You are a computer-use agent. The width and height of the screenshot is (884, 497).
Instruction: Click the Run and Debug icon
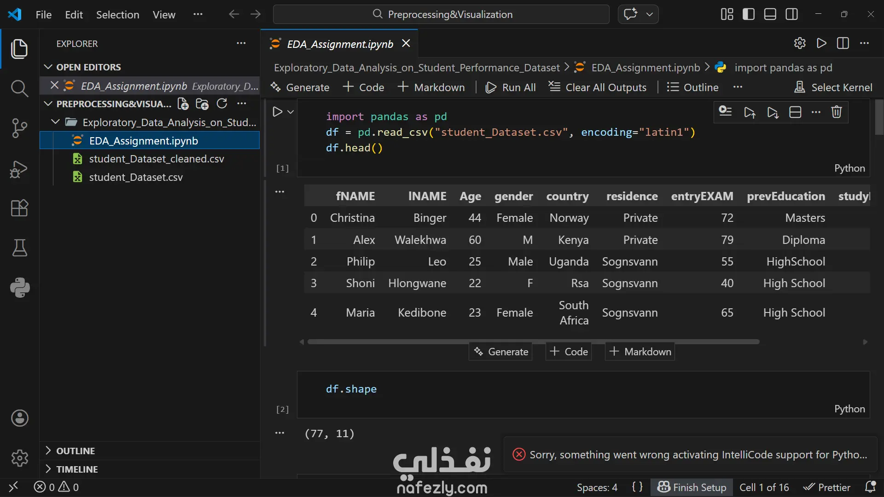pos(19,168)
